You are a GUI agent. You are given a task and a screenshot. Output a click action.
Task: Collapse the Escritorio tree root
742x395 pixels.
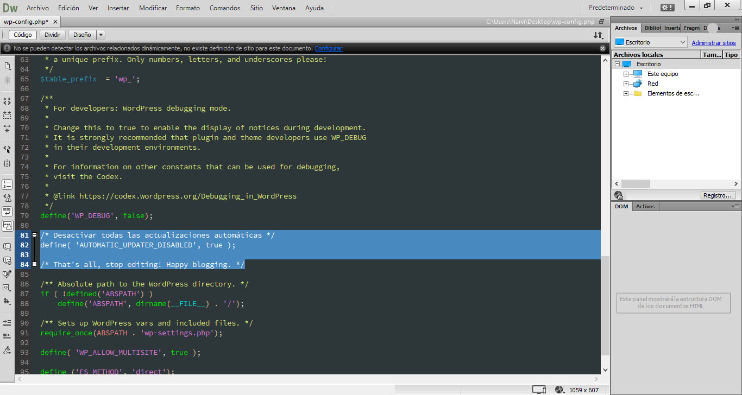click(x=617, y=64)
